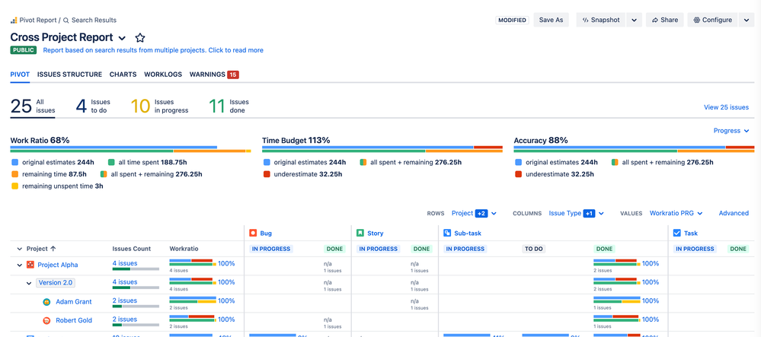
Task: Open the dropdown arrow beside Configure
Action: [747, 20]
